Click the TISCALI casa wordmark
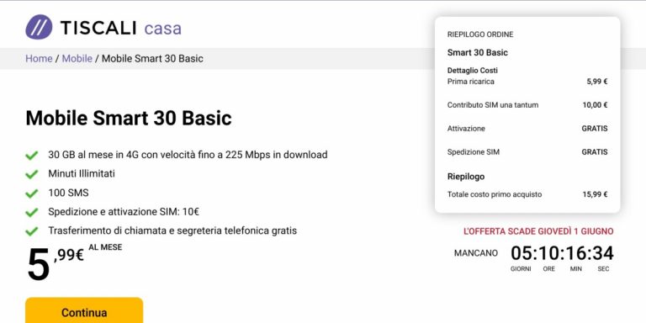The image size is (646, 323). (121, 28)
